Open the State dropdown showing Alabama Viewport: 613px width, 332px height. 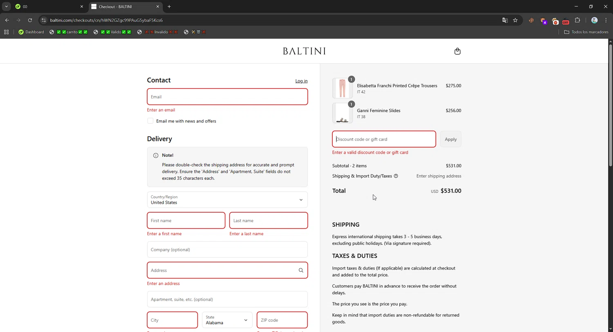pyautogui.click(x=227, y=320)
